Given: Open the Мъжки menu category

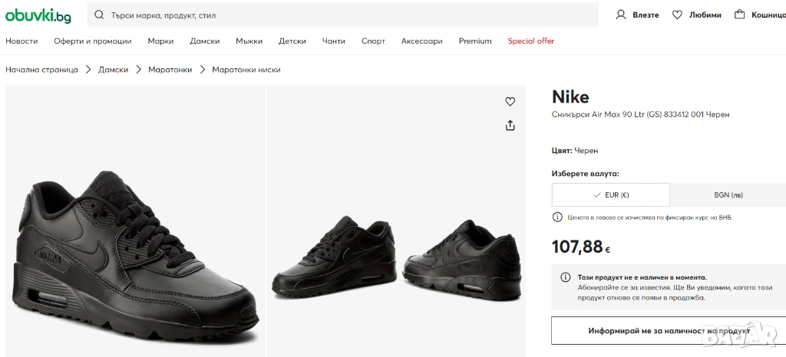Looking at the screenshot, I should click(249, 41).
